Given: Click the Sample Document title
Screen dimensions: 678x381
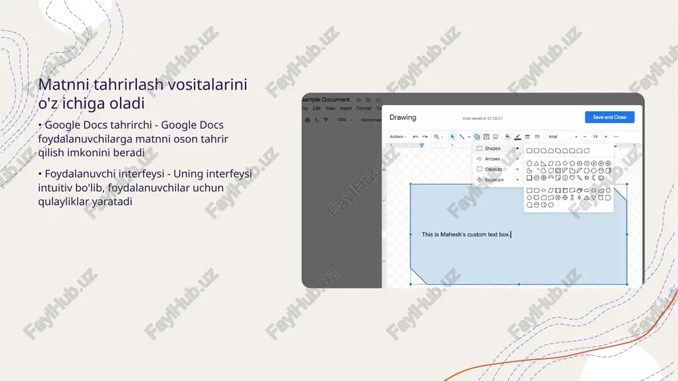Looking at the screenshot, I should point(325,100).
